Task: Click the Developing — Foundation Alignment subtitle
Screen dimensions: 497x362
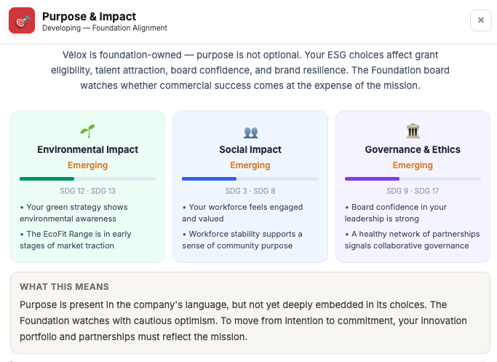Action: [x=105, y=28]
